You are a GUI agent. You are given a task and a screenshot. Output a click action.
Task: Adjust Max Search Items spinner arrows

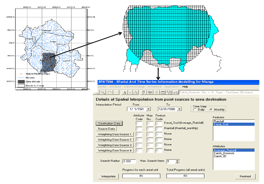click(177, 161)
